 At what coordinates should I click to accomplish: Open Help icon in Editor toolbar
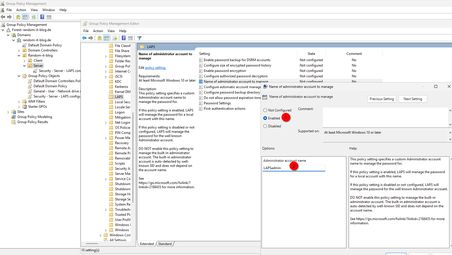click(x=124, y=38)
